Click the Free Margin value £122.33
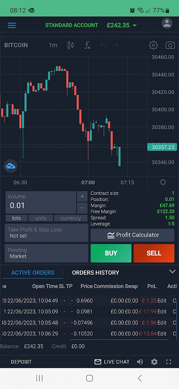The height and width of the screenshot is (389, 179). point(166,212)
